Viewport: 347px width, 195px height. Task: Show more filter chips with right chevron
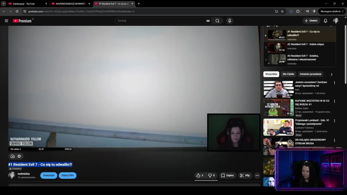coord(332,74)
